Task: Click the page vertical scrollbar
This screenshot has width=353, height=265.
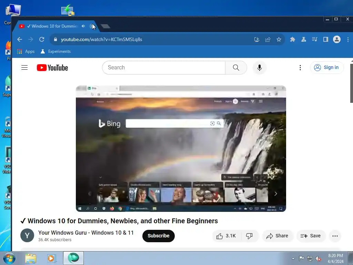Action: click(351, 84)
